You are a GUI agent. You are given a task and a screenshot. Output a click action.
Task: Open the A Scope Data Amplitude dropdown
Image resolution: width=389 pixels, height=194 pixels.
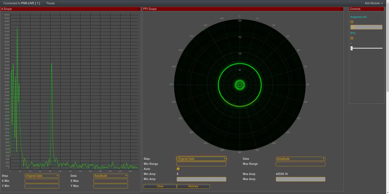[x=111, y=176]
